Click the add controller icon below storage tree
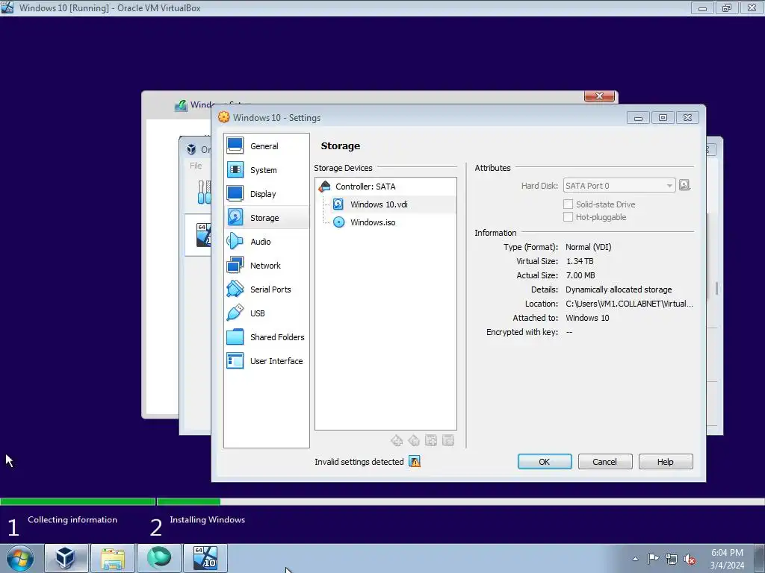Viewport: 765px width, 573px height. pos(397,441)
